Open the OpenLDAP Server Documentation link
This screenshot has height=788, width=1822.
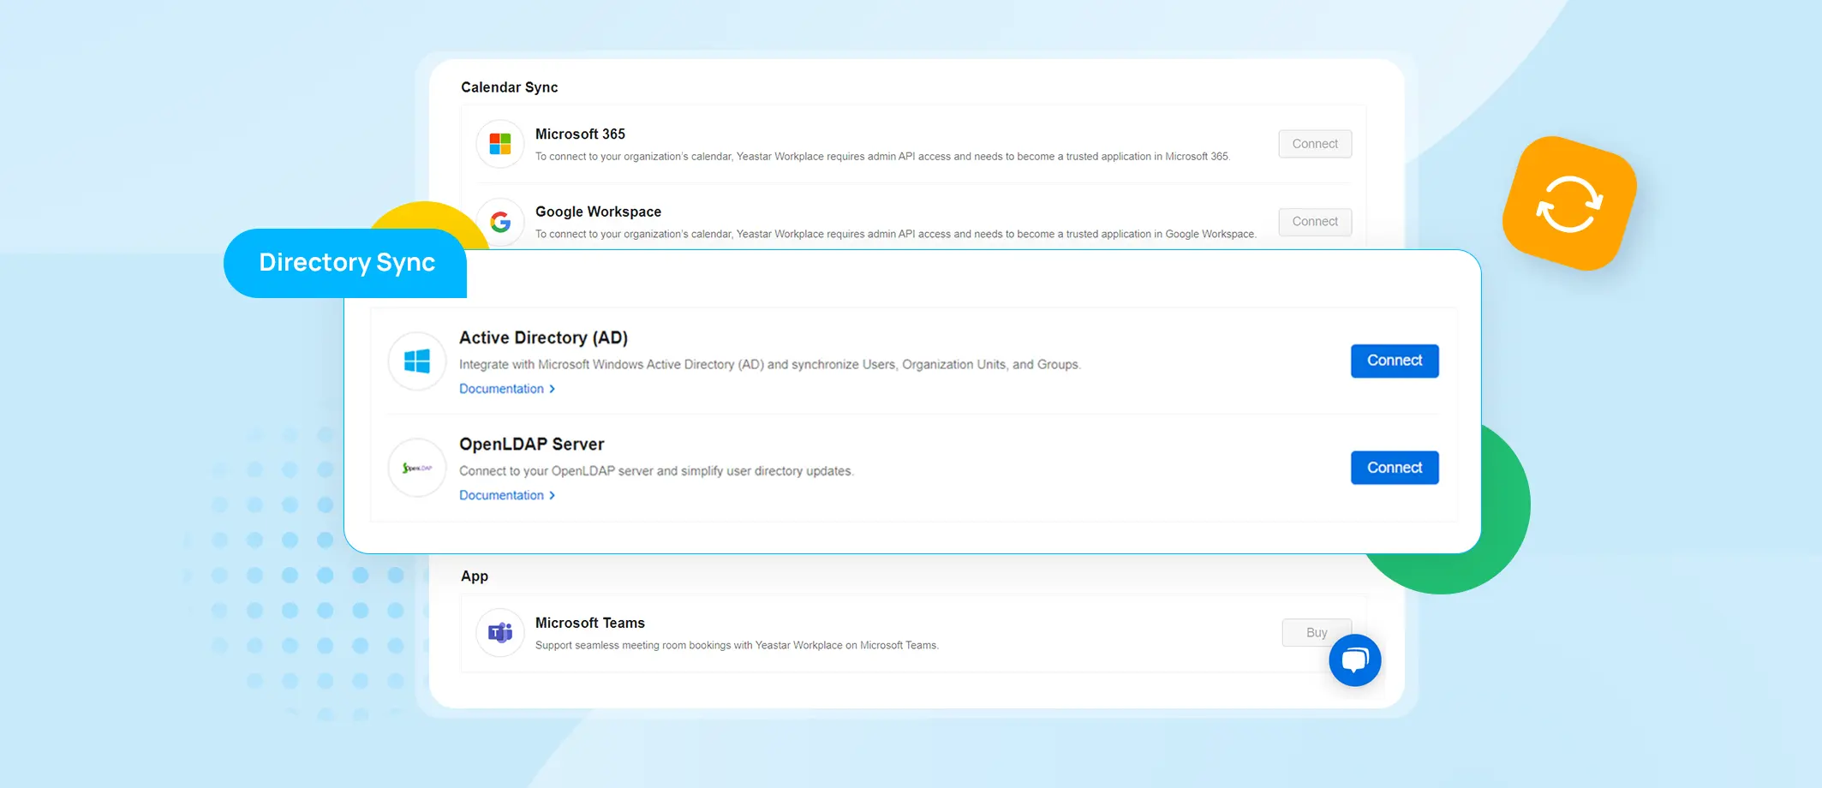(x=501, y=495)
